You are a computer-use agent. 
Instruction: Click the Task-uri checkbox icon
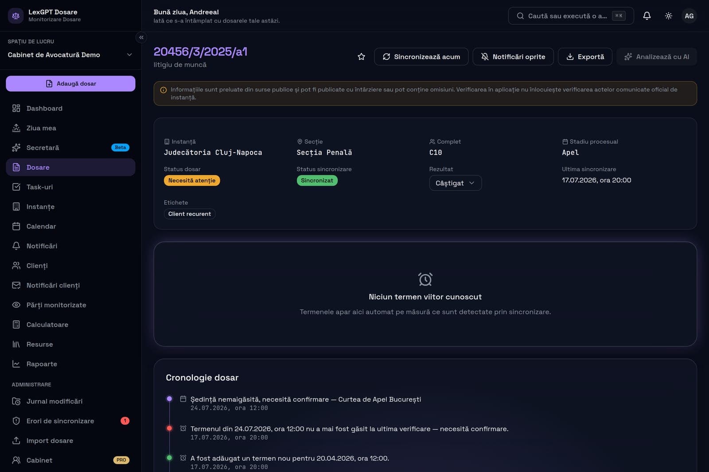click(16, 187)
